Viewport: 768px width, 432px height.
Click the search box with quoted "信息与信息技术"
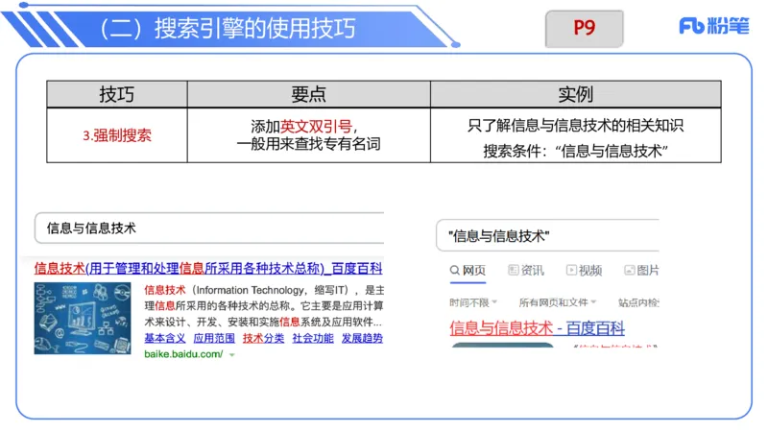pos(547,235)
